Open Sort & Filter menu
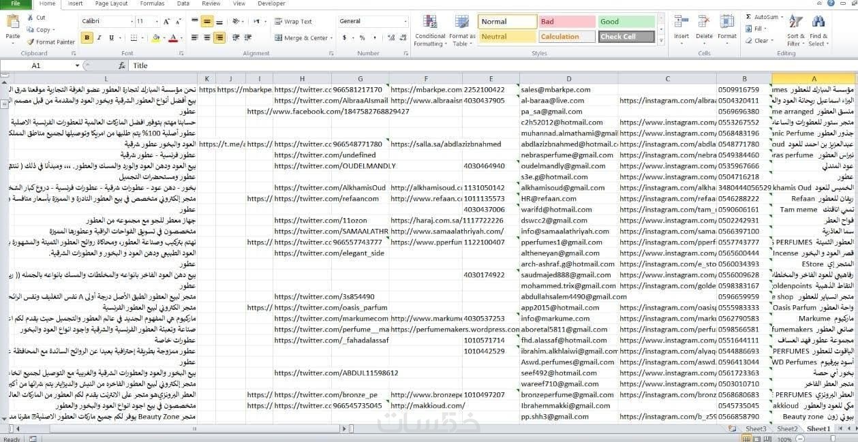858x442 pixels. (x=795, y=31)
